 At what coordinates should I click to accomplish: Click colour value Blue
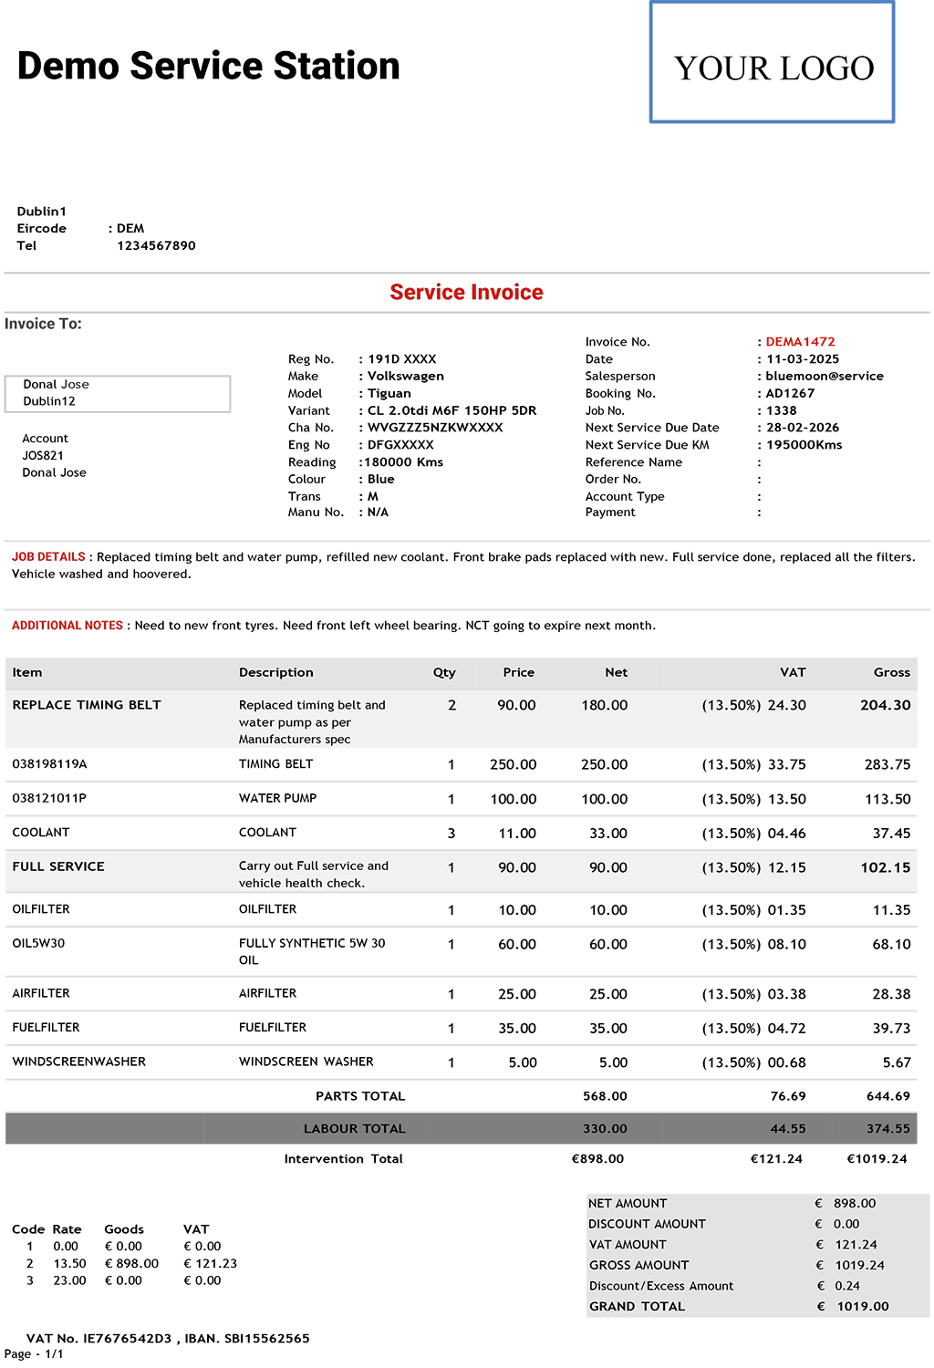tap(381, 479)
